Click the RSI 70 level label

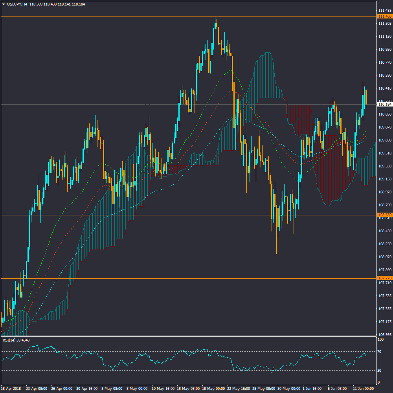pos(380,351)
